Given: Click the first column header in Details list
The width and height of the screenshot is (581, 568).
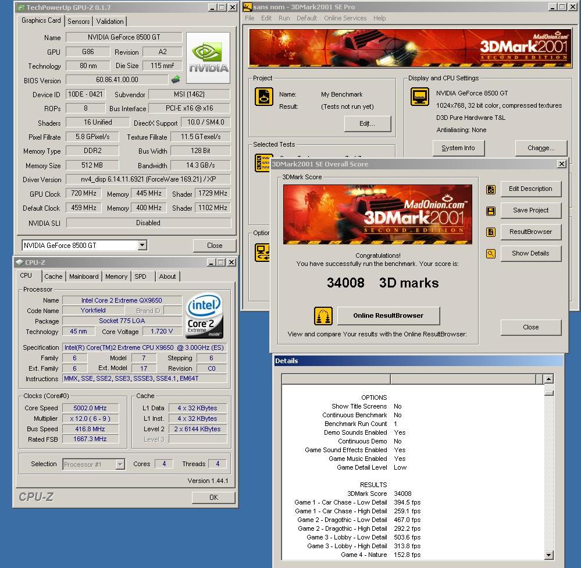Looking at the screenshot, I should (x=336, y=379).
